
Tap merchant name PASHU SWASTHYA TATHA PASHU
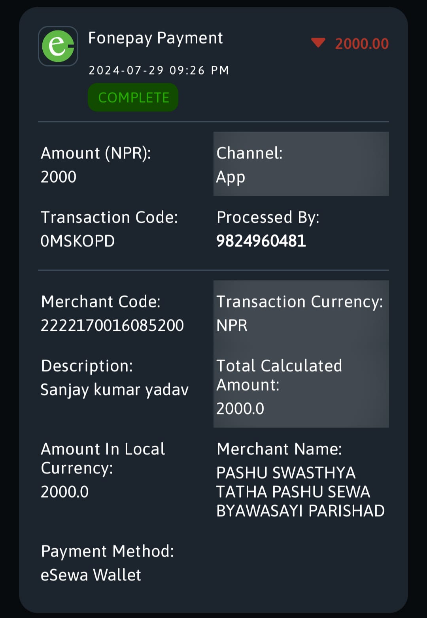point(300,492)
